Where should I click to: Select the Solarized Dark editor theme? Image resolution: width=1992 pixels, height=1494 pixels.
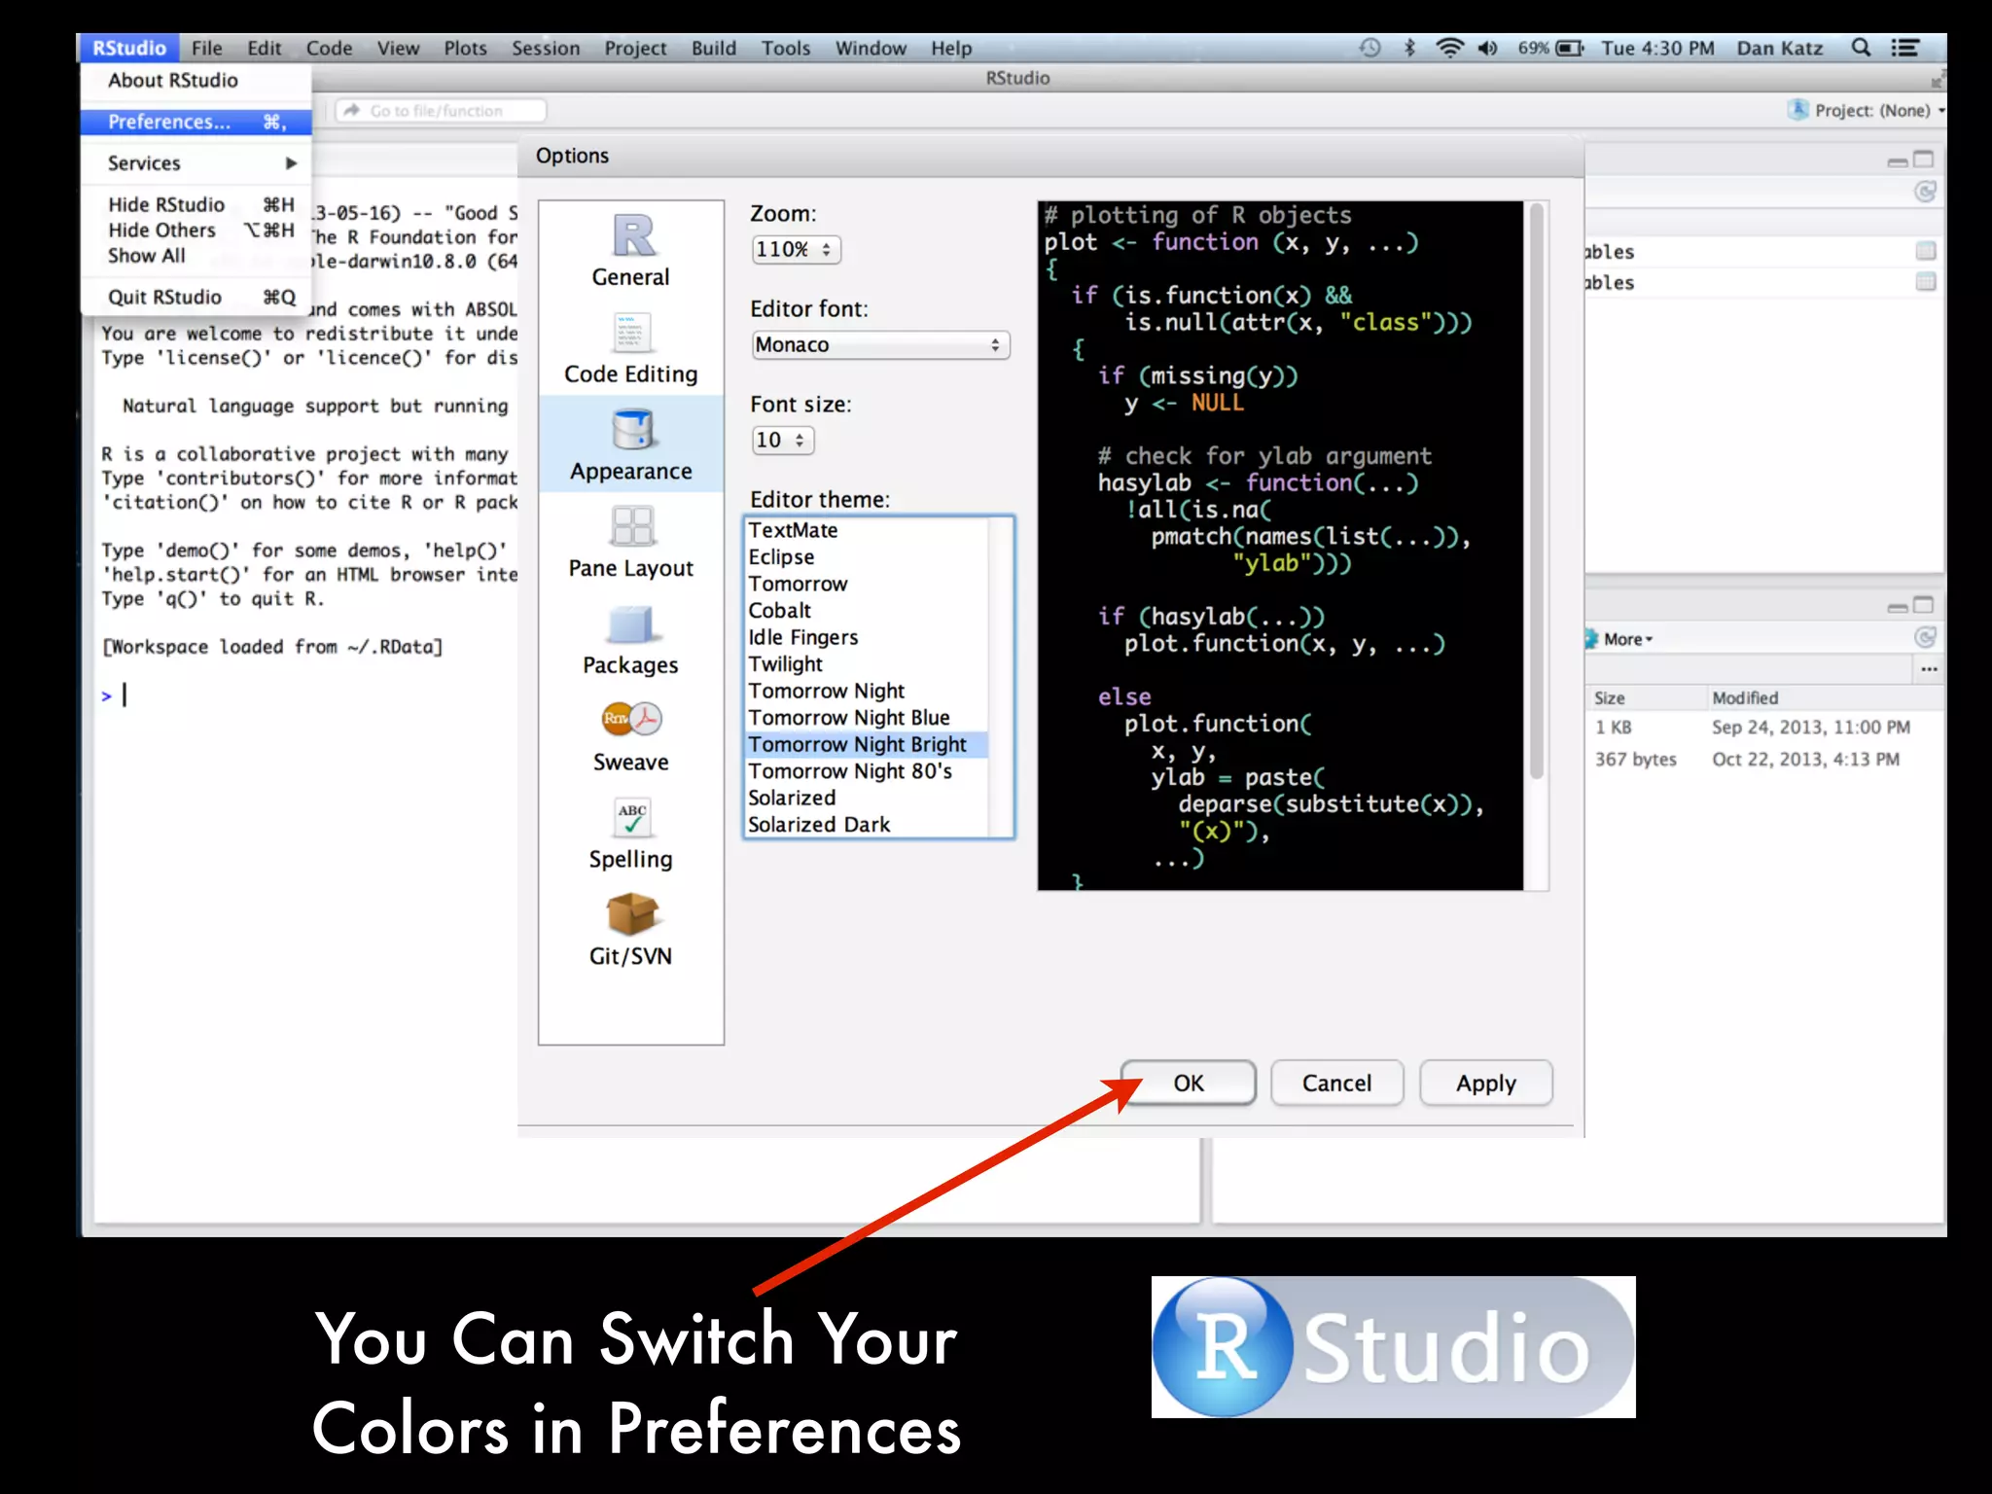819,825
